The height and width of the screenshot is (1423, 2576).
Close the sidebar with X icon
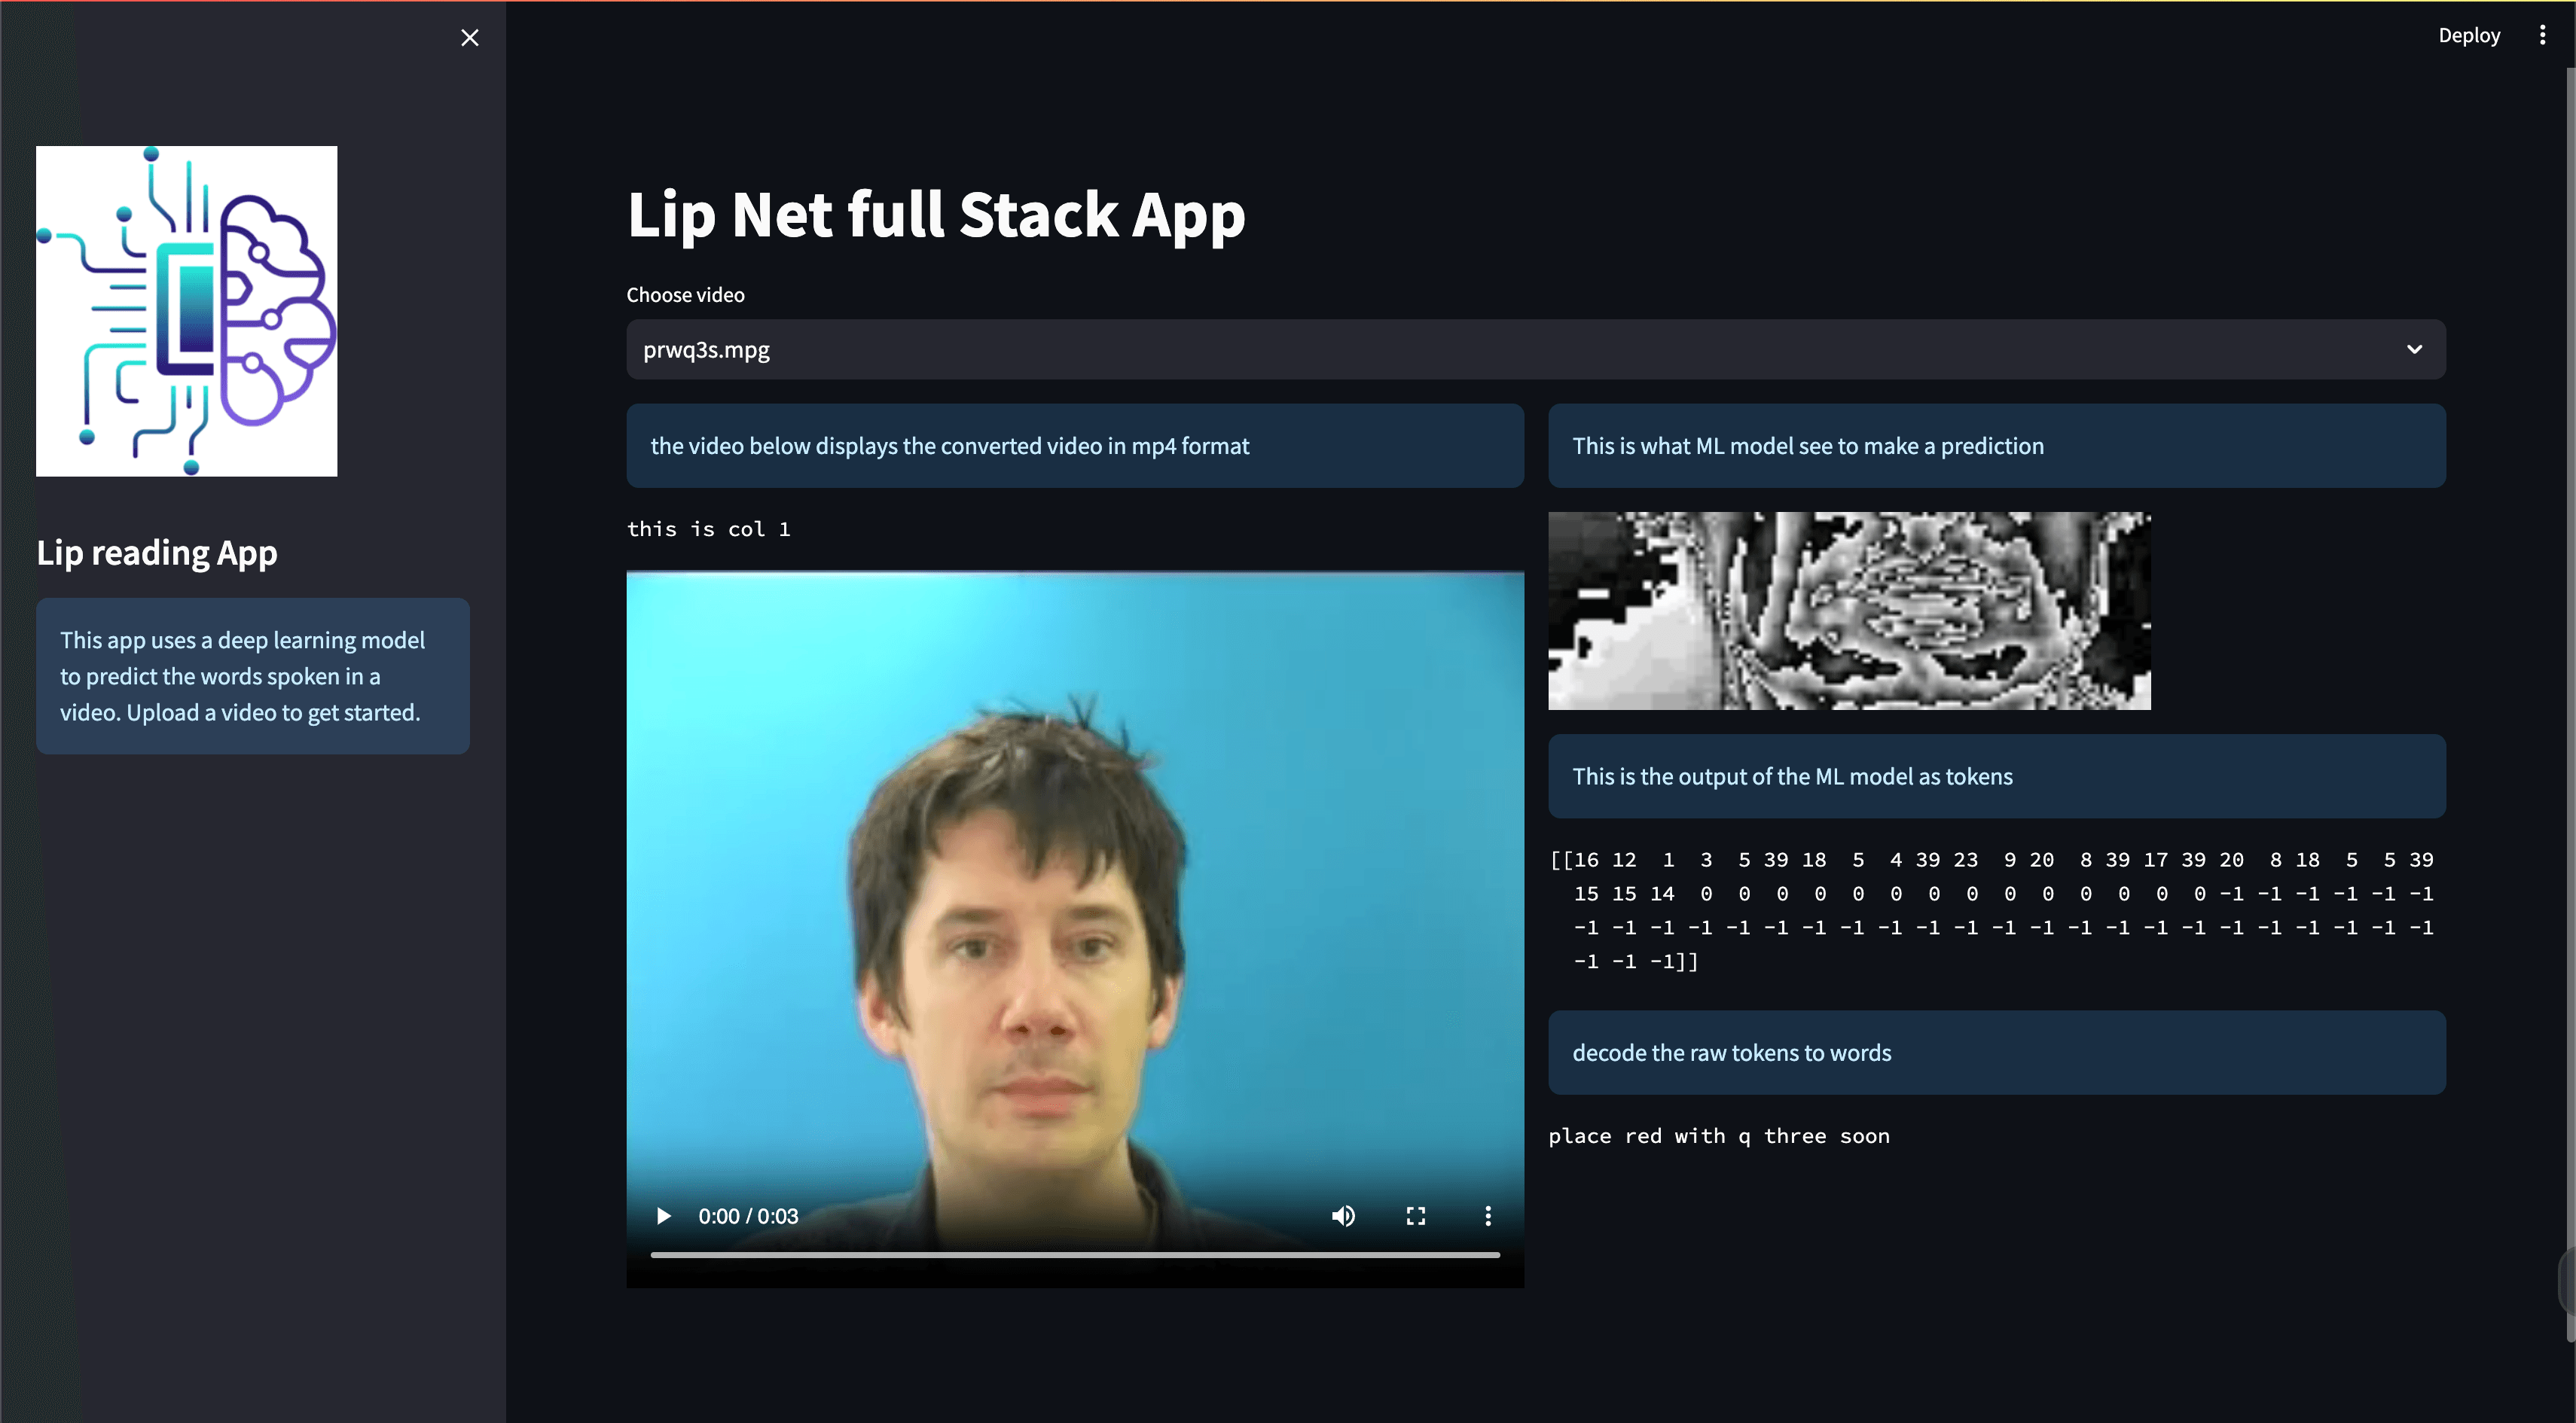(x=469, y=38)
